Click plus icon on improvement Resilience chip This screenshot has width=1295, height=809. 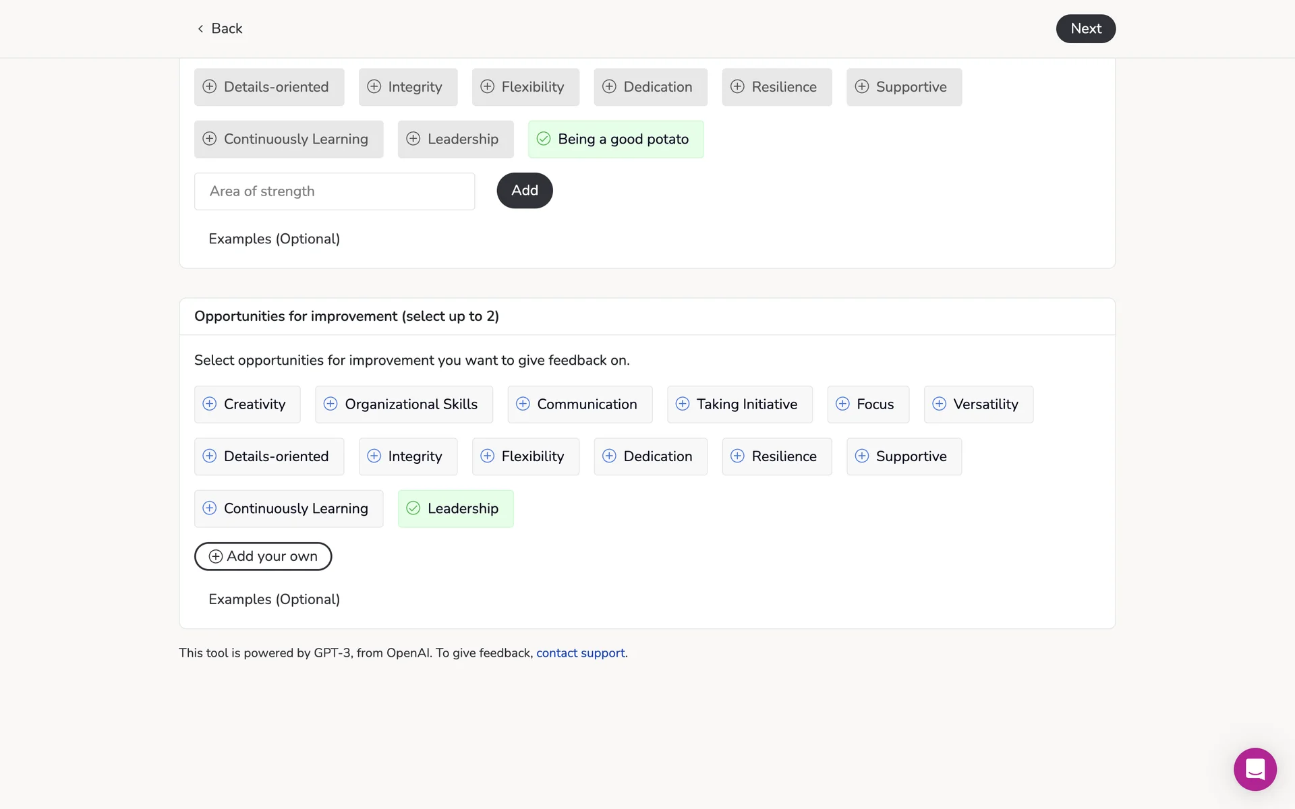click(x=737, y=456)
